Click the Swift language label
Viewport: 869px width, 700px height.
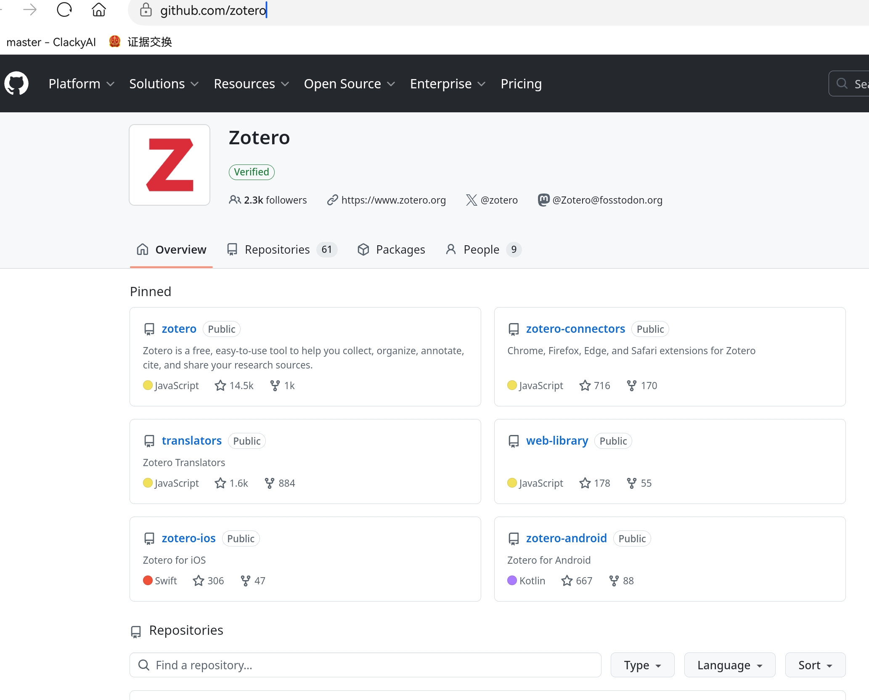click(x=166, y=581)
